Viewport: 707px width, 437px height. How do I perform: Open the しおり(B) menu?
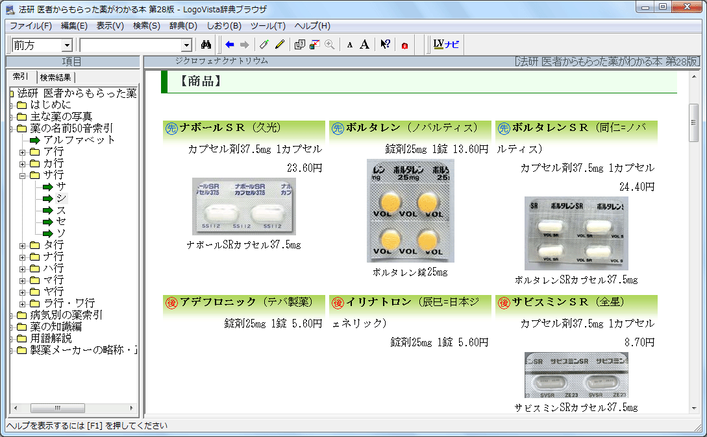click(223, 26)
